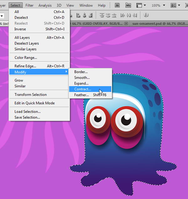Viewport: 188px width, 199px height.
Task: Open the Analysis menu
Action: click(x=45, y=5)
